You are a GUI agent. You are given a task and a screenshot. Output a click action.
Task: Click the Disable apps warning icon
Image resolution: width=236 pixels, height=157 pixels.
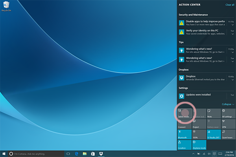(x=181, y=23)
